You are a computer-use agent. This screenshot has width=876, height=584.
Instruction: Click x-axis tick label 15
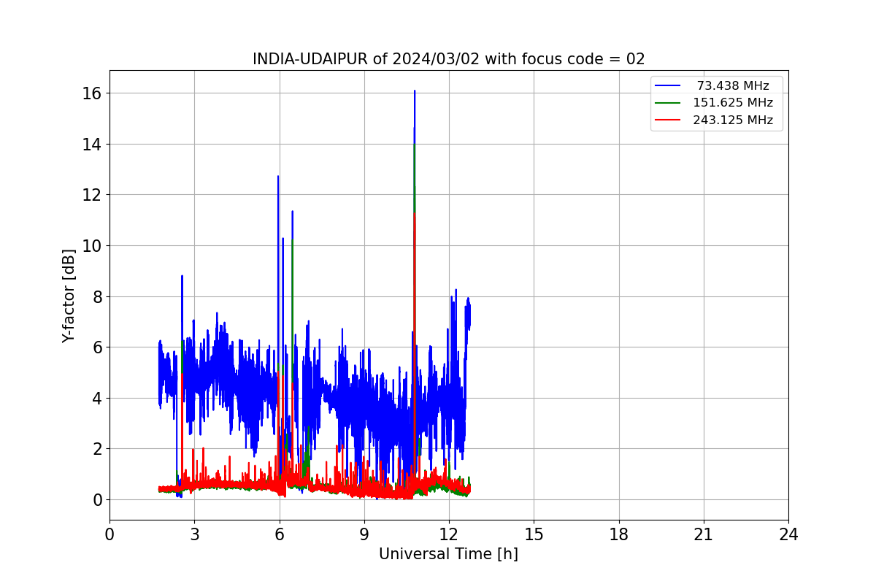534,534
